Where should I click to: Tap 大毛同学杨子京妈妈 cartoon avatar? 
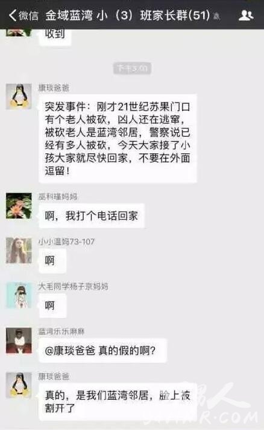point(19,295)
